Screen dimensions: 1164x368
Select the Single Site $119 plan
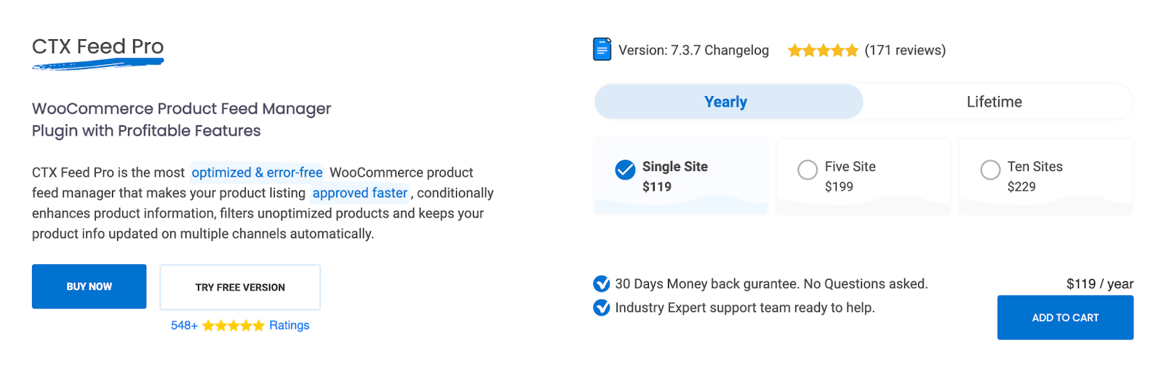681,176
